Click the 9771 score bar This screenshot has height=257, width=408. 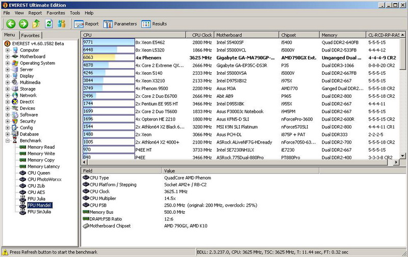point(109,42)
